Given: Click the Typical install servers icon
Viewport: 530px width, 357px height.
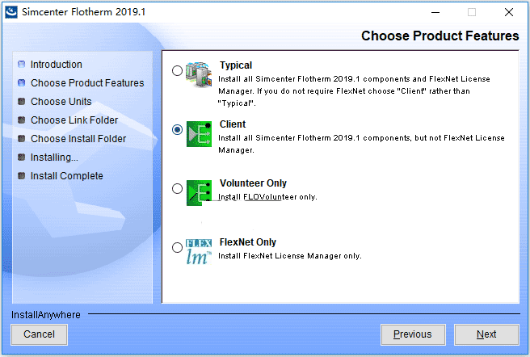Looking at the screenshot, I should (x=199, y=74).
